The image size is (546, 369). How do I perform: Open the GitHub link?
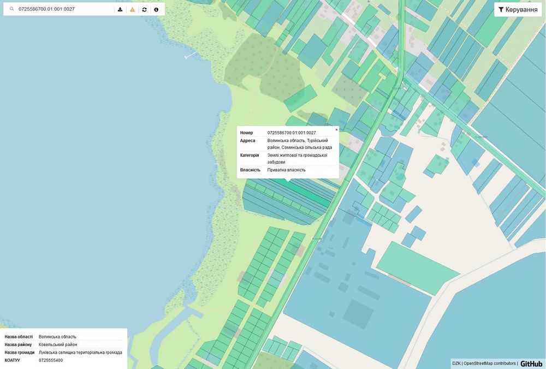point(531,364)
